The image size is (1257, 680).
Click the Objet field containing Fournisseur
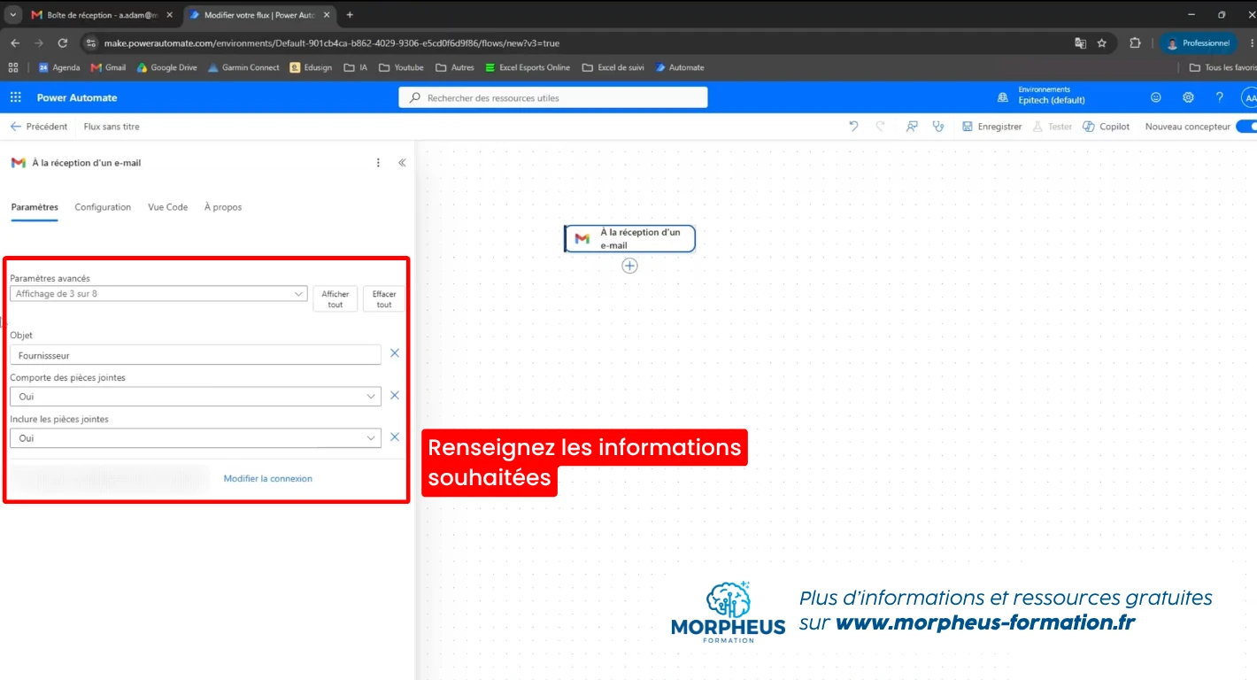click(196, 354)
